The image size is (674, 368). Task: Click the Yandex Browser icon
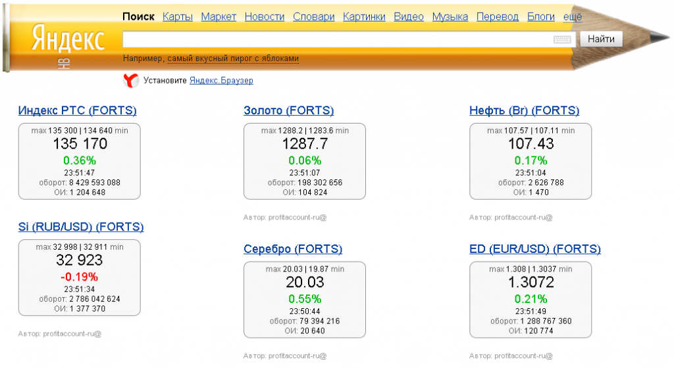[x=131, y=80]
